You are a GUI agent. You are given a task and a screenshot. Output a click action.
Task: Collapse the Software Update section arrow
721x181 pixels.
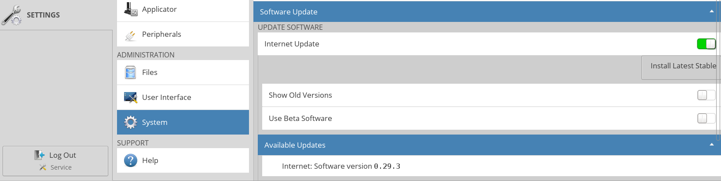[x=712, y=11]
